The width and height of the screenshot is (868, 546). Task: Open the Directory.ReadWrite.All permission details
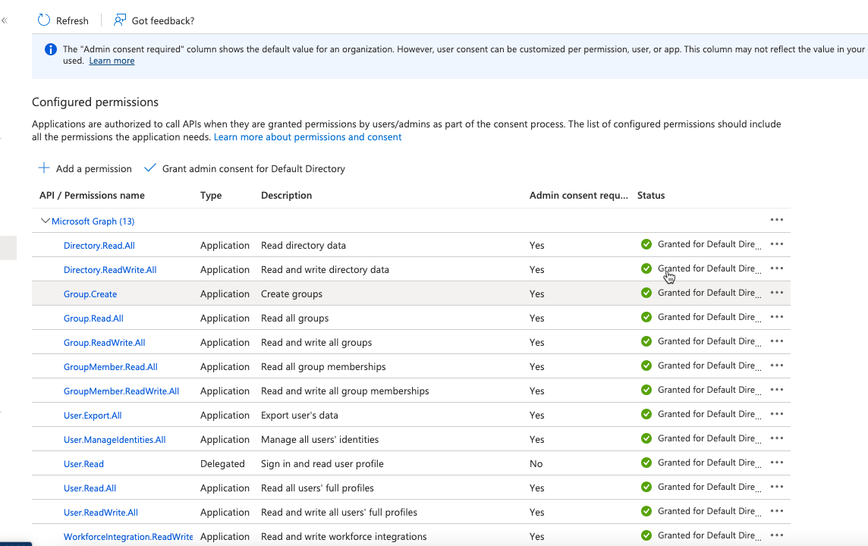(110, 269)
